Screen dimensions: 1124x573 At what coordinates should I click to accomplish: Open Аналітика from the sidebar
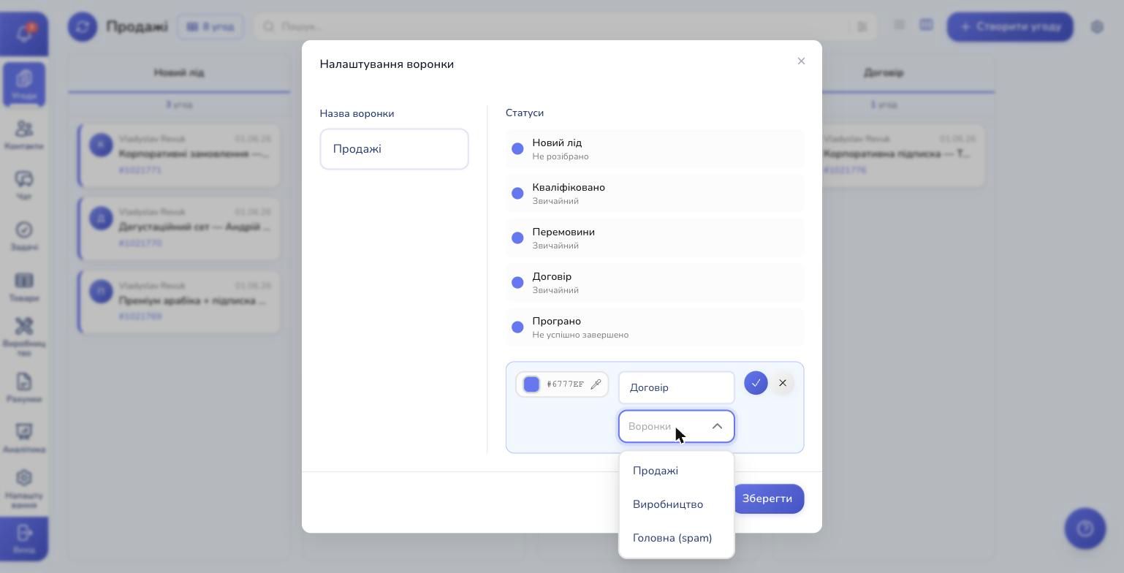[x=24, y=439]
